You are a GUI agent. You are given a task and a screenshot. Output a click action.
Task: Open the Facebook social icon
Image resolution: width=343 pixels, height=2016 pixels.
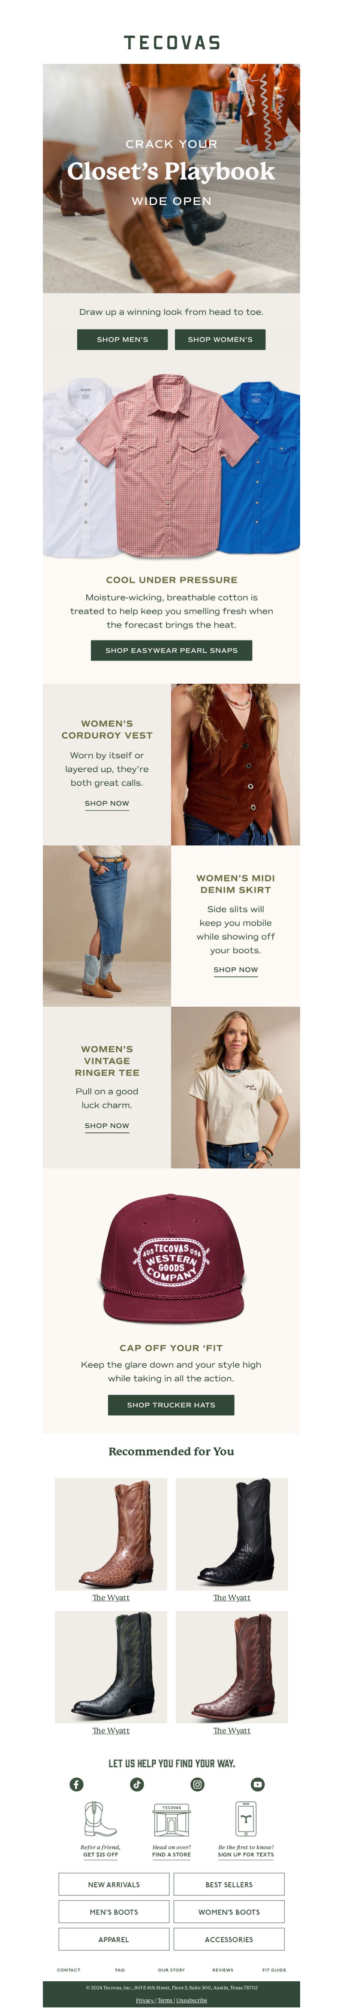(x=76, y=1784)
